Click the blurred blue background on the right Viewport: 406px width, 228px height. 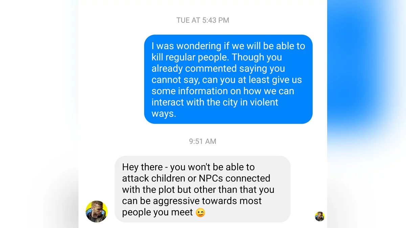[366, 114]
